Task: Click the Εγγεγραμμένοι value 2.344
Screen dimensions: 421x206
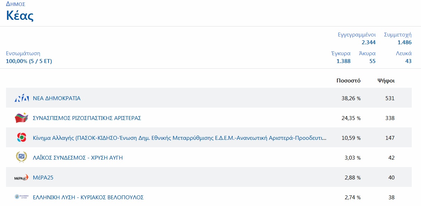Action: click(369, 42)
